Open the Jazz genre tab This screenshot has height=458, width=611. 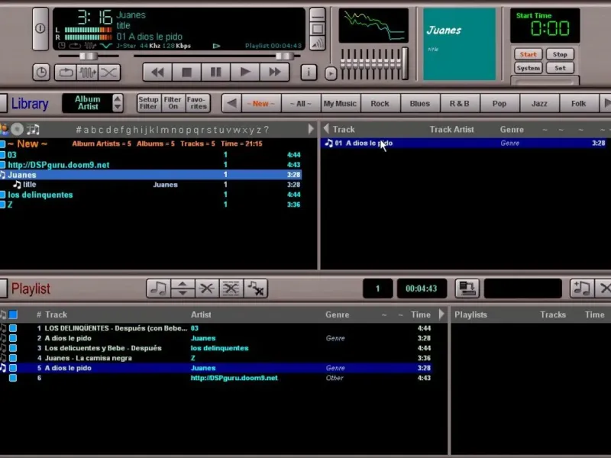(x=539, y=103)
